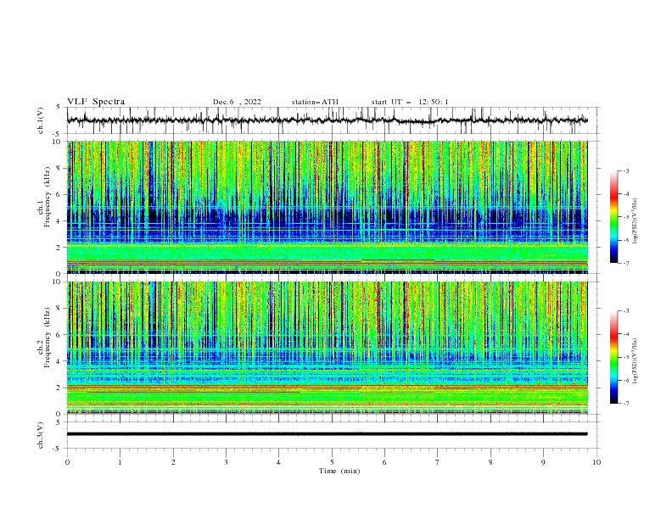Click the ch.2 spectrogram color scale bar

pos(613,357)
